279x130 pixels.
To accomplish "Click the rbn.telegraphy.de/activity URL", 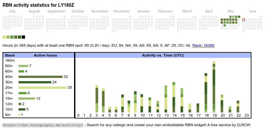I will tap(43, 125).
